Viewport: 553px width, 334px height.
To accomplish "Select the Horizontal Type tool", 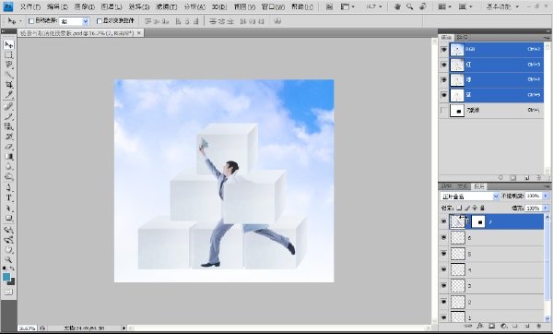I will (x=9, y=197).
